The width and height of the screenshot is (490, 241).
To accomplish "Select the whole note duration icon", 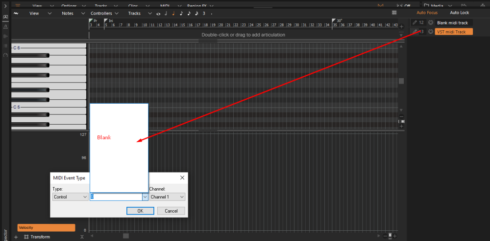I will click(158, 14).
